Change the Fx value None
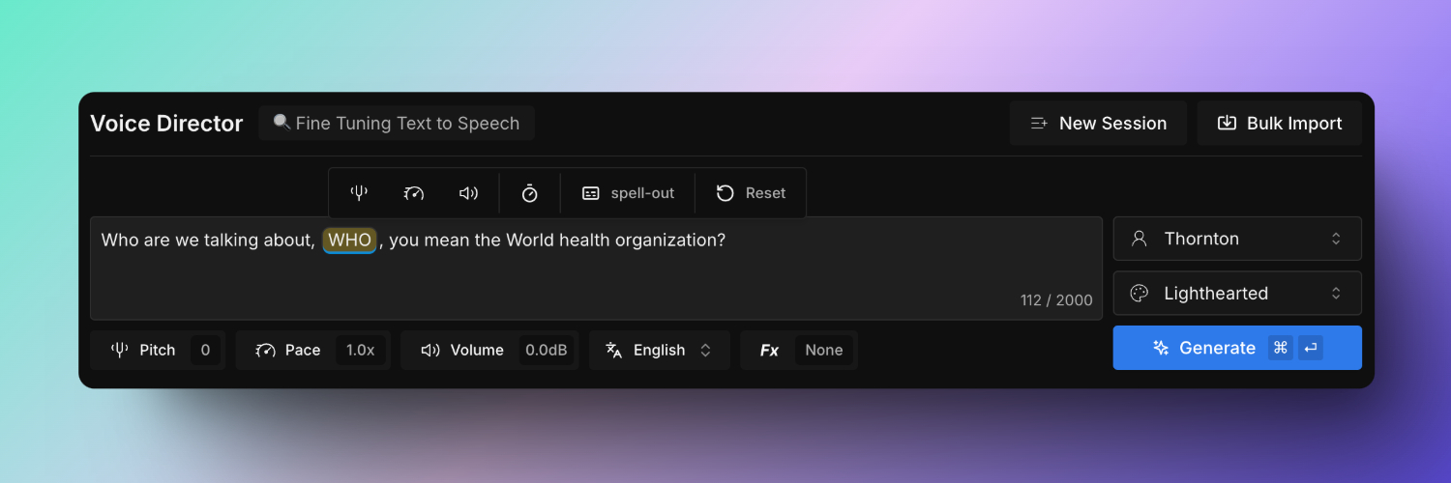 click(824, 350)
